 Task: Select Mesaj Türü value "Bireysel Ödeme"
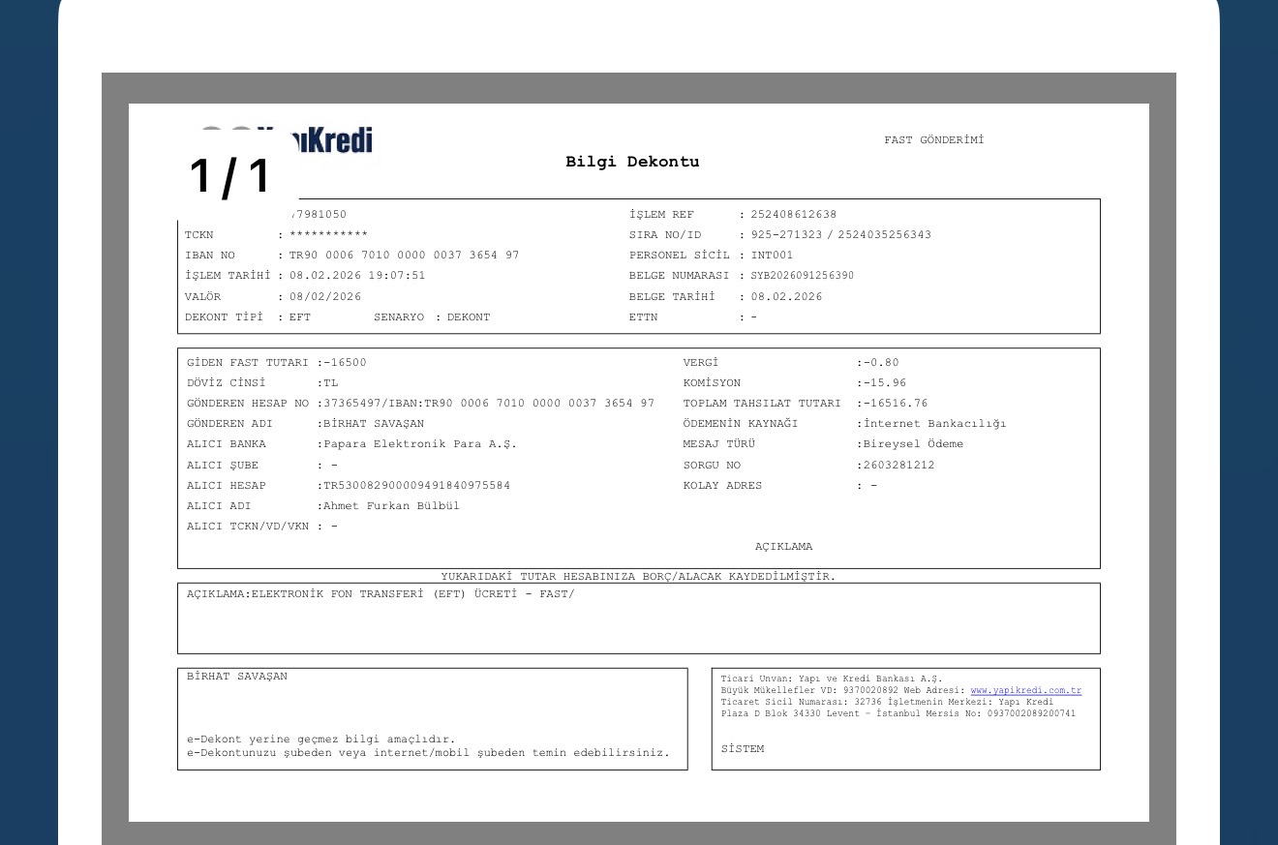[913, 444]
